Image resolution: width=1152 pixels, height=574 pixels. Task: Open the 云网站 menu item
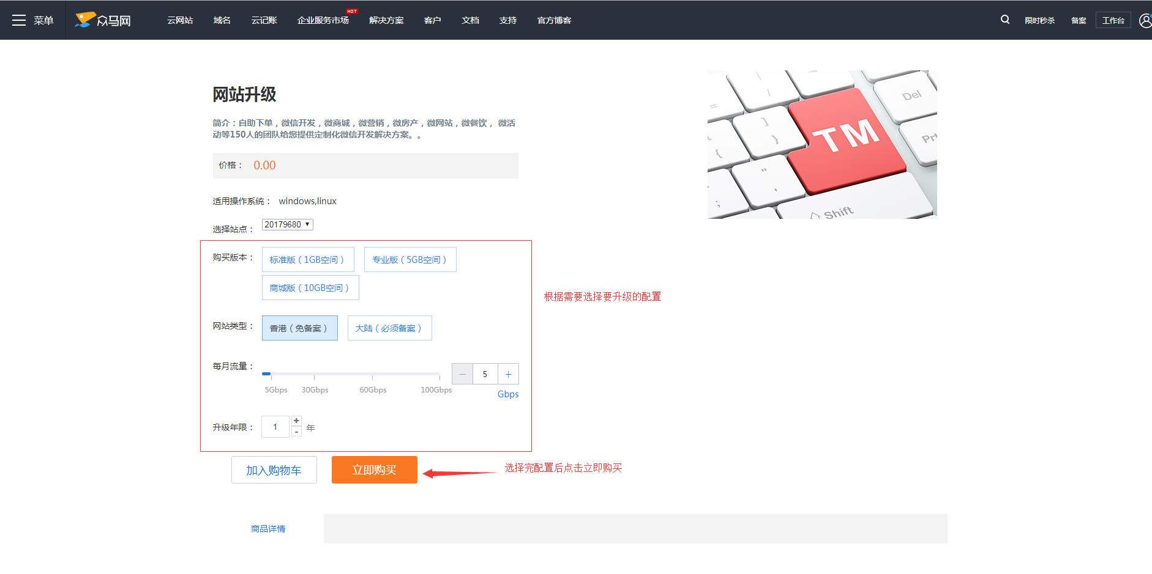click(180, 20)
